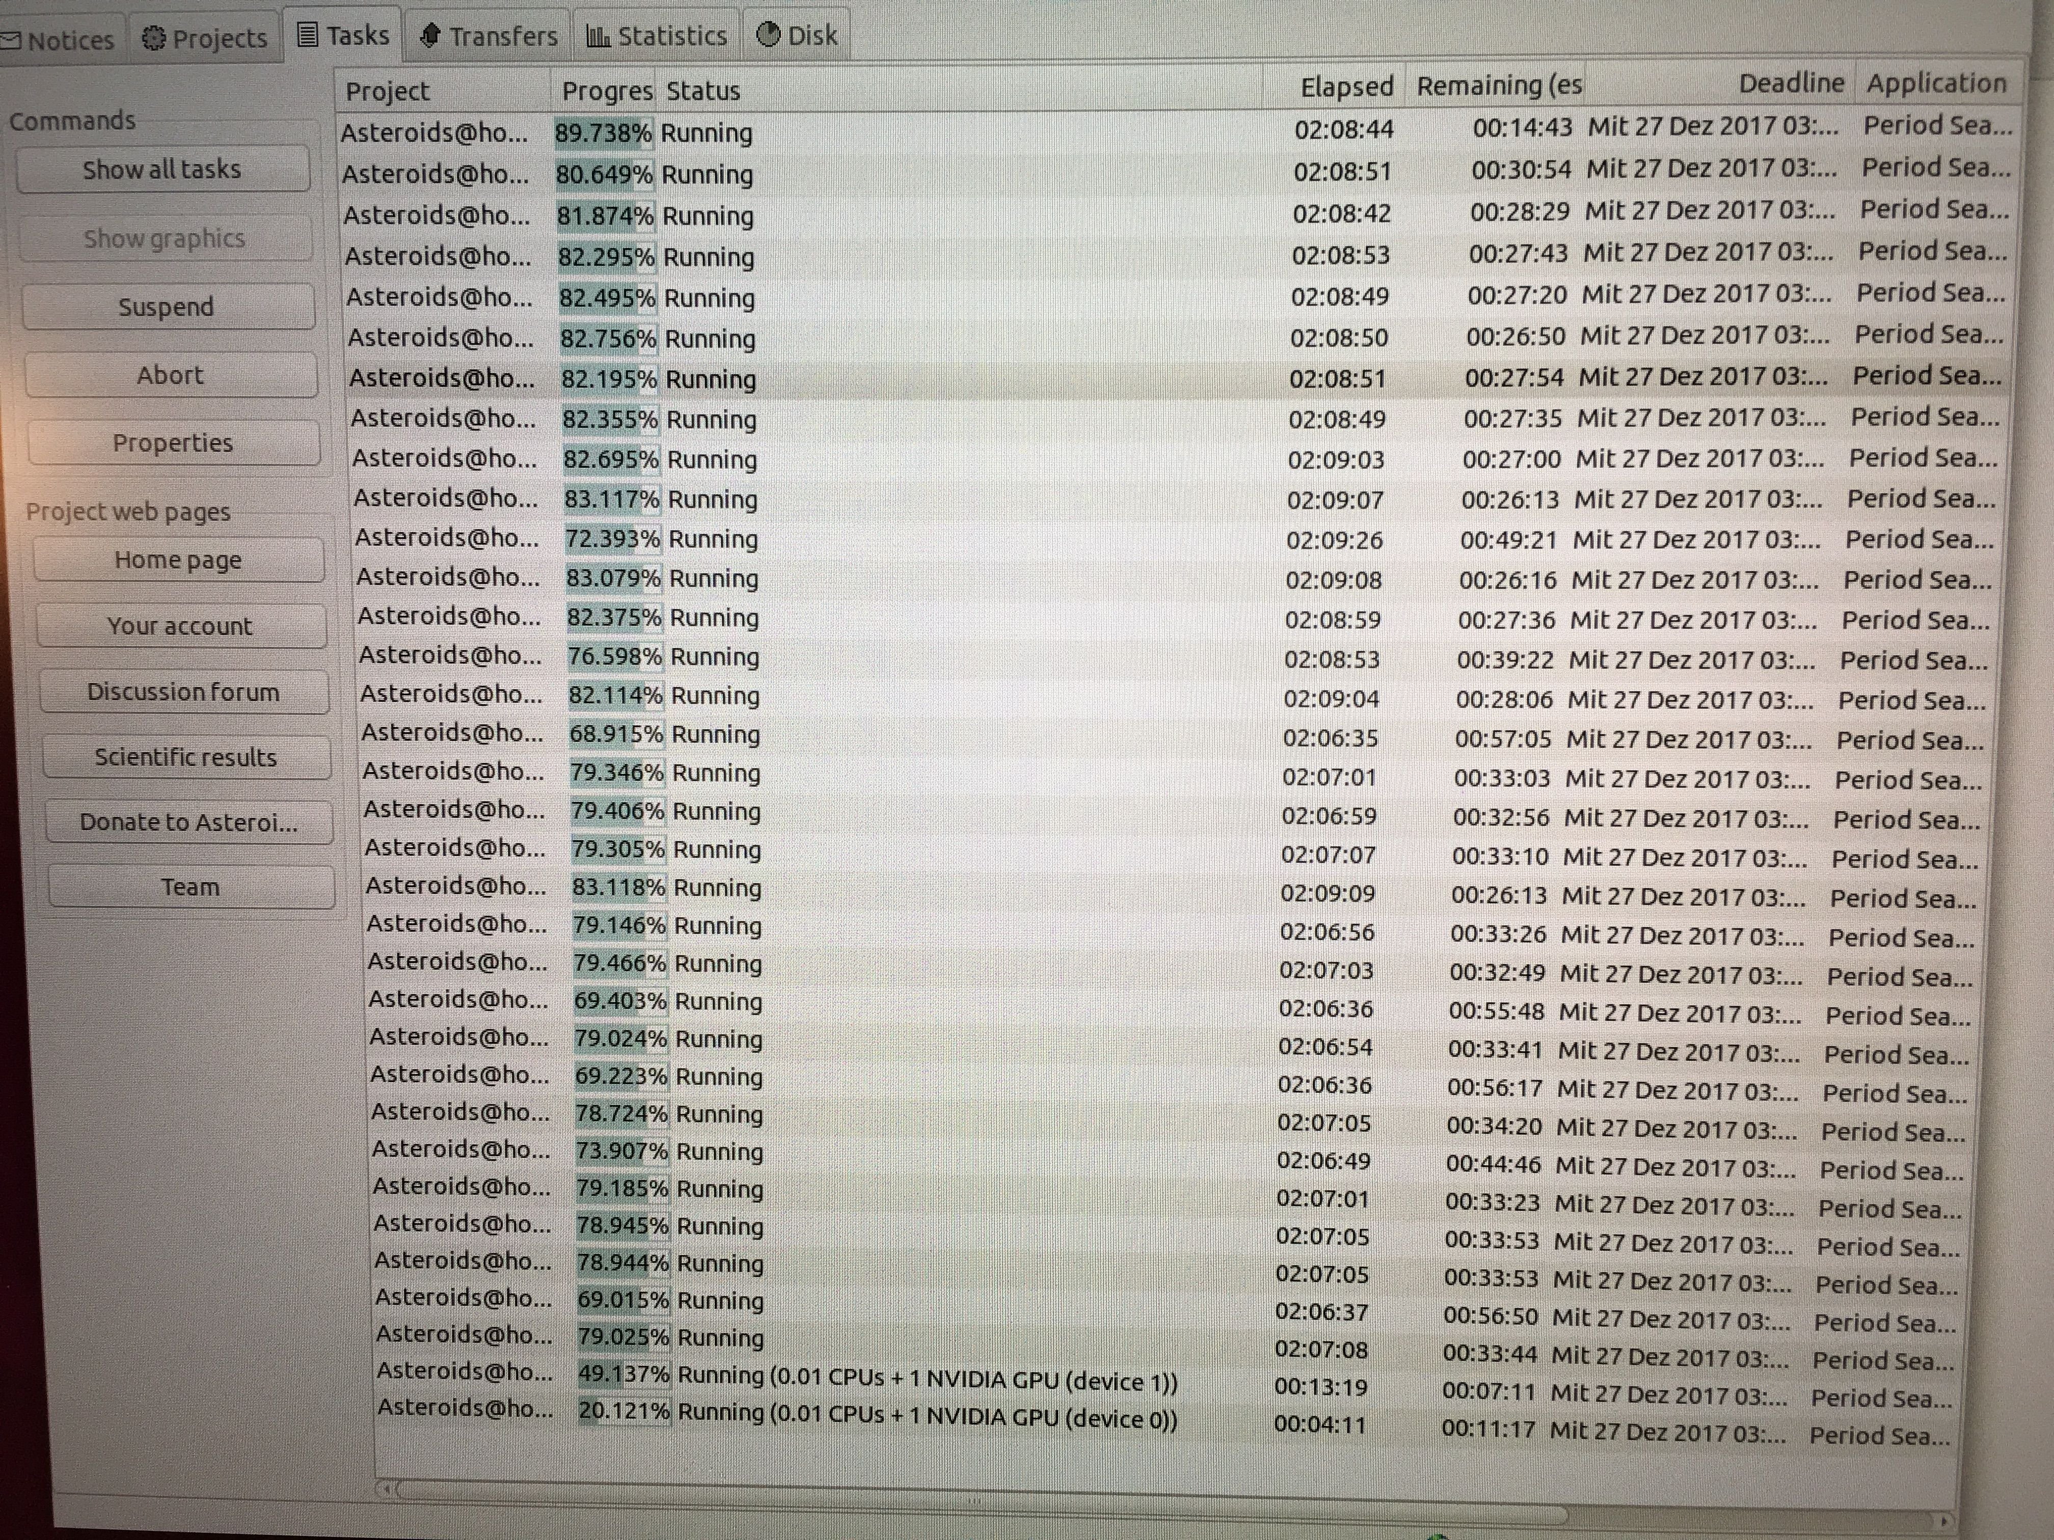Click the Notices tab envelope icon
Screen dimensions: 2054x1540
point(10,40)
